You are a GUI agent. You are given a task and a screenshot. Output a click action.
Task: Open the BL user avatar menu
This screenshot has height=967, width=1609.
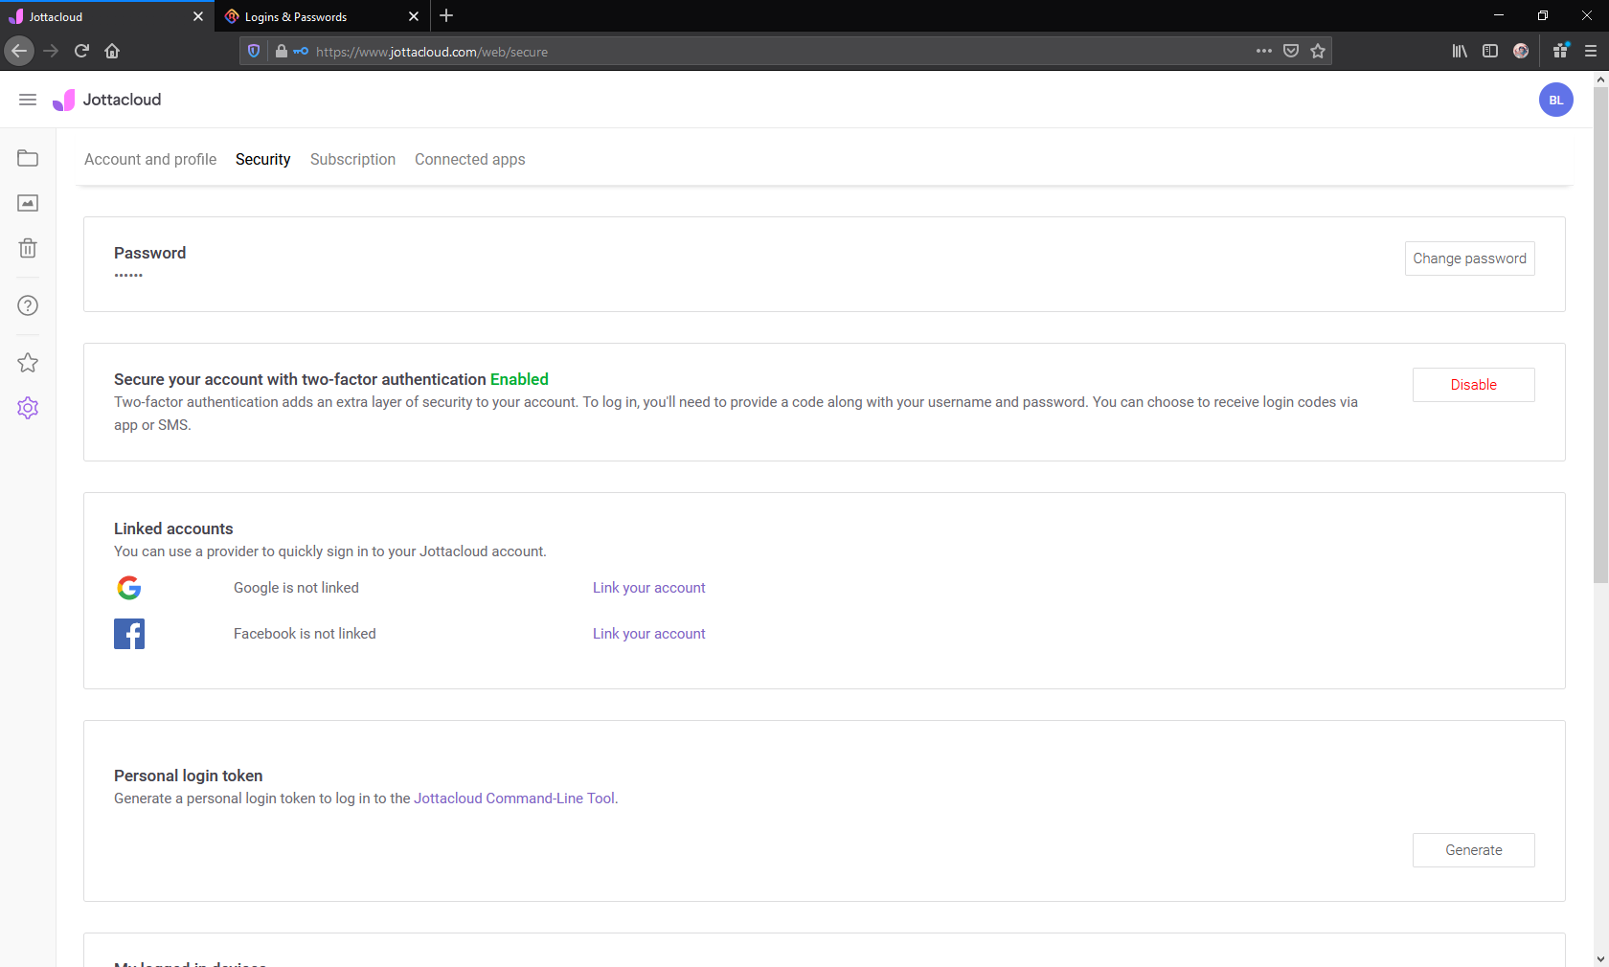click(x=1556, y=100)
